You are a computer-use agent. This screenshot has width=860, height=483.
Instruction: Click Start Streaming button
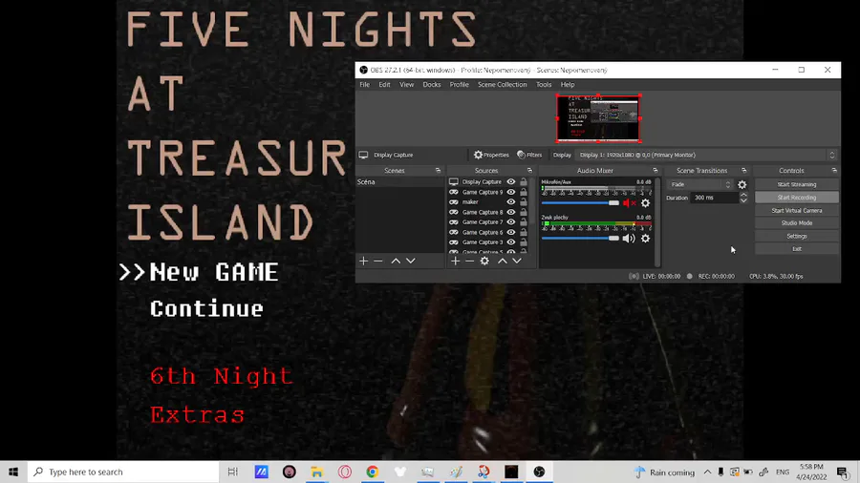796,184
